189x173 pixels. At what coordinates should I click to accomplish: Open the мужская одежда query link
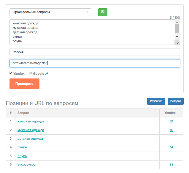pos(31,130)
